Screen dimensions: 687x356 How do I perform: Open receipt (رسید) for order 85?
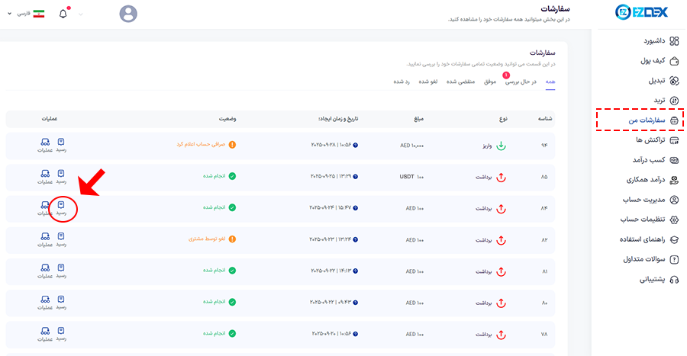pyautogui.click(x=61, y=176)
